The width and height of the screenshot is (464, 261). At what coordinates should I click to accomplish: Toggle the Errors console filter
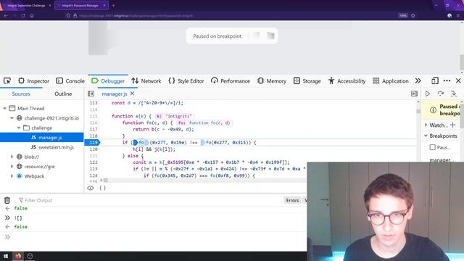[x=292, y=200]
